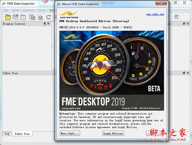Click the Legal Notices button

(x=113, y=133)
